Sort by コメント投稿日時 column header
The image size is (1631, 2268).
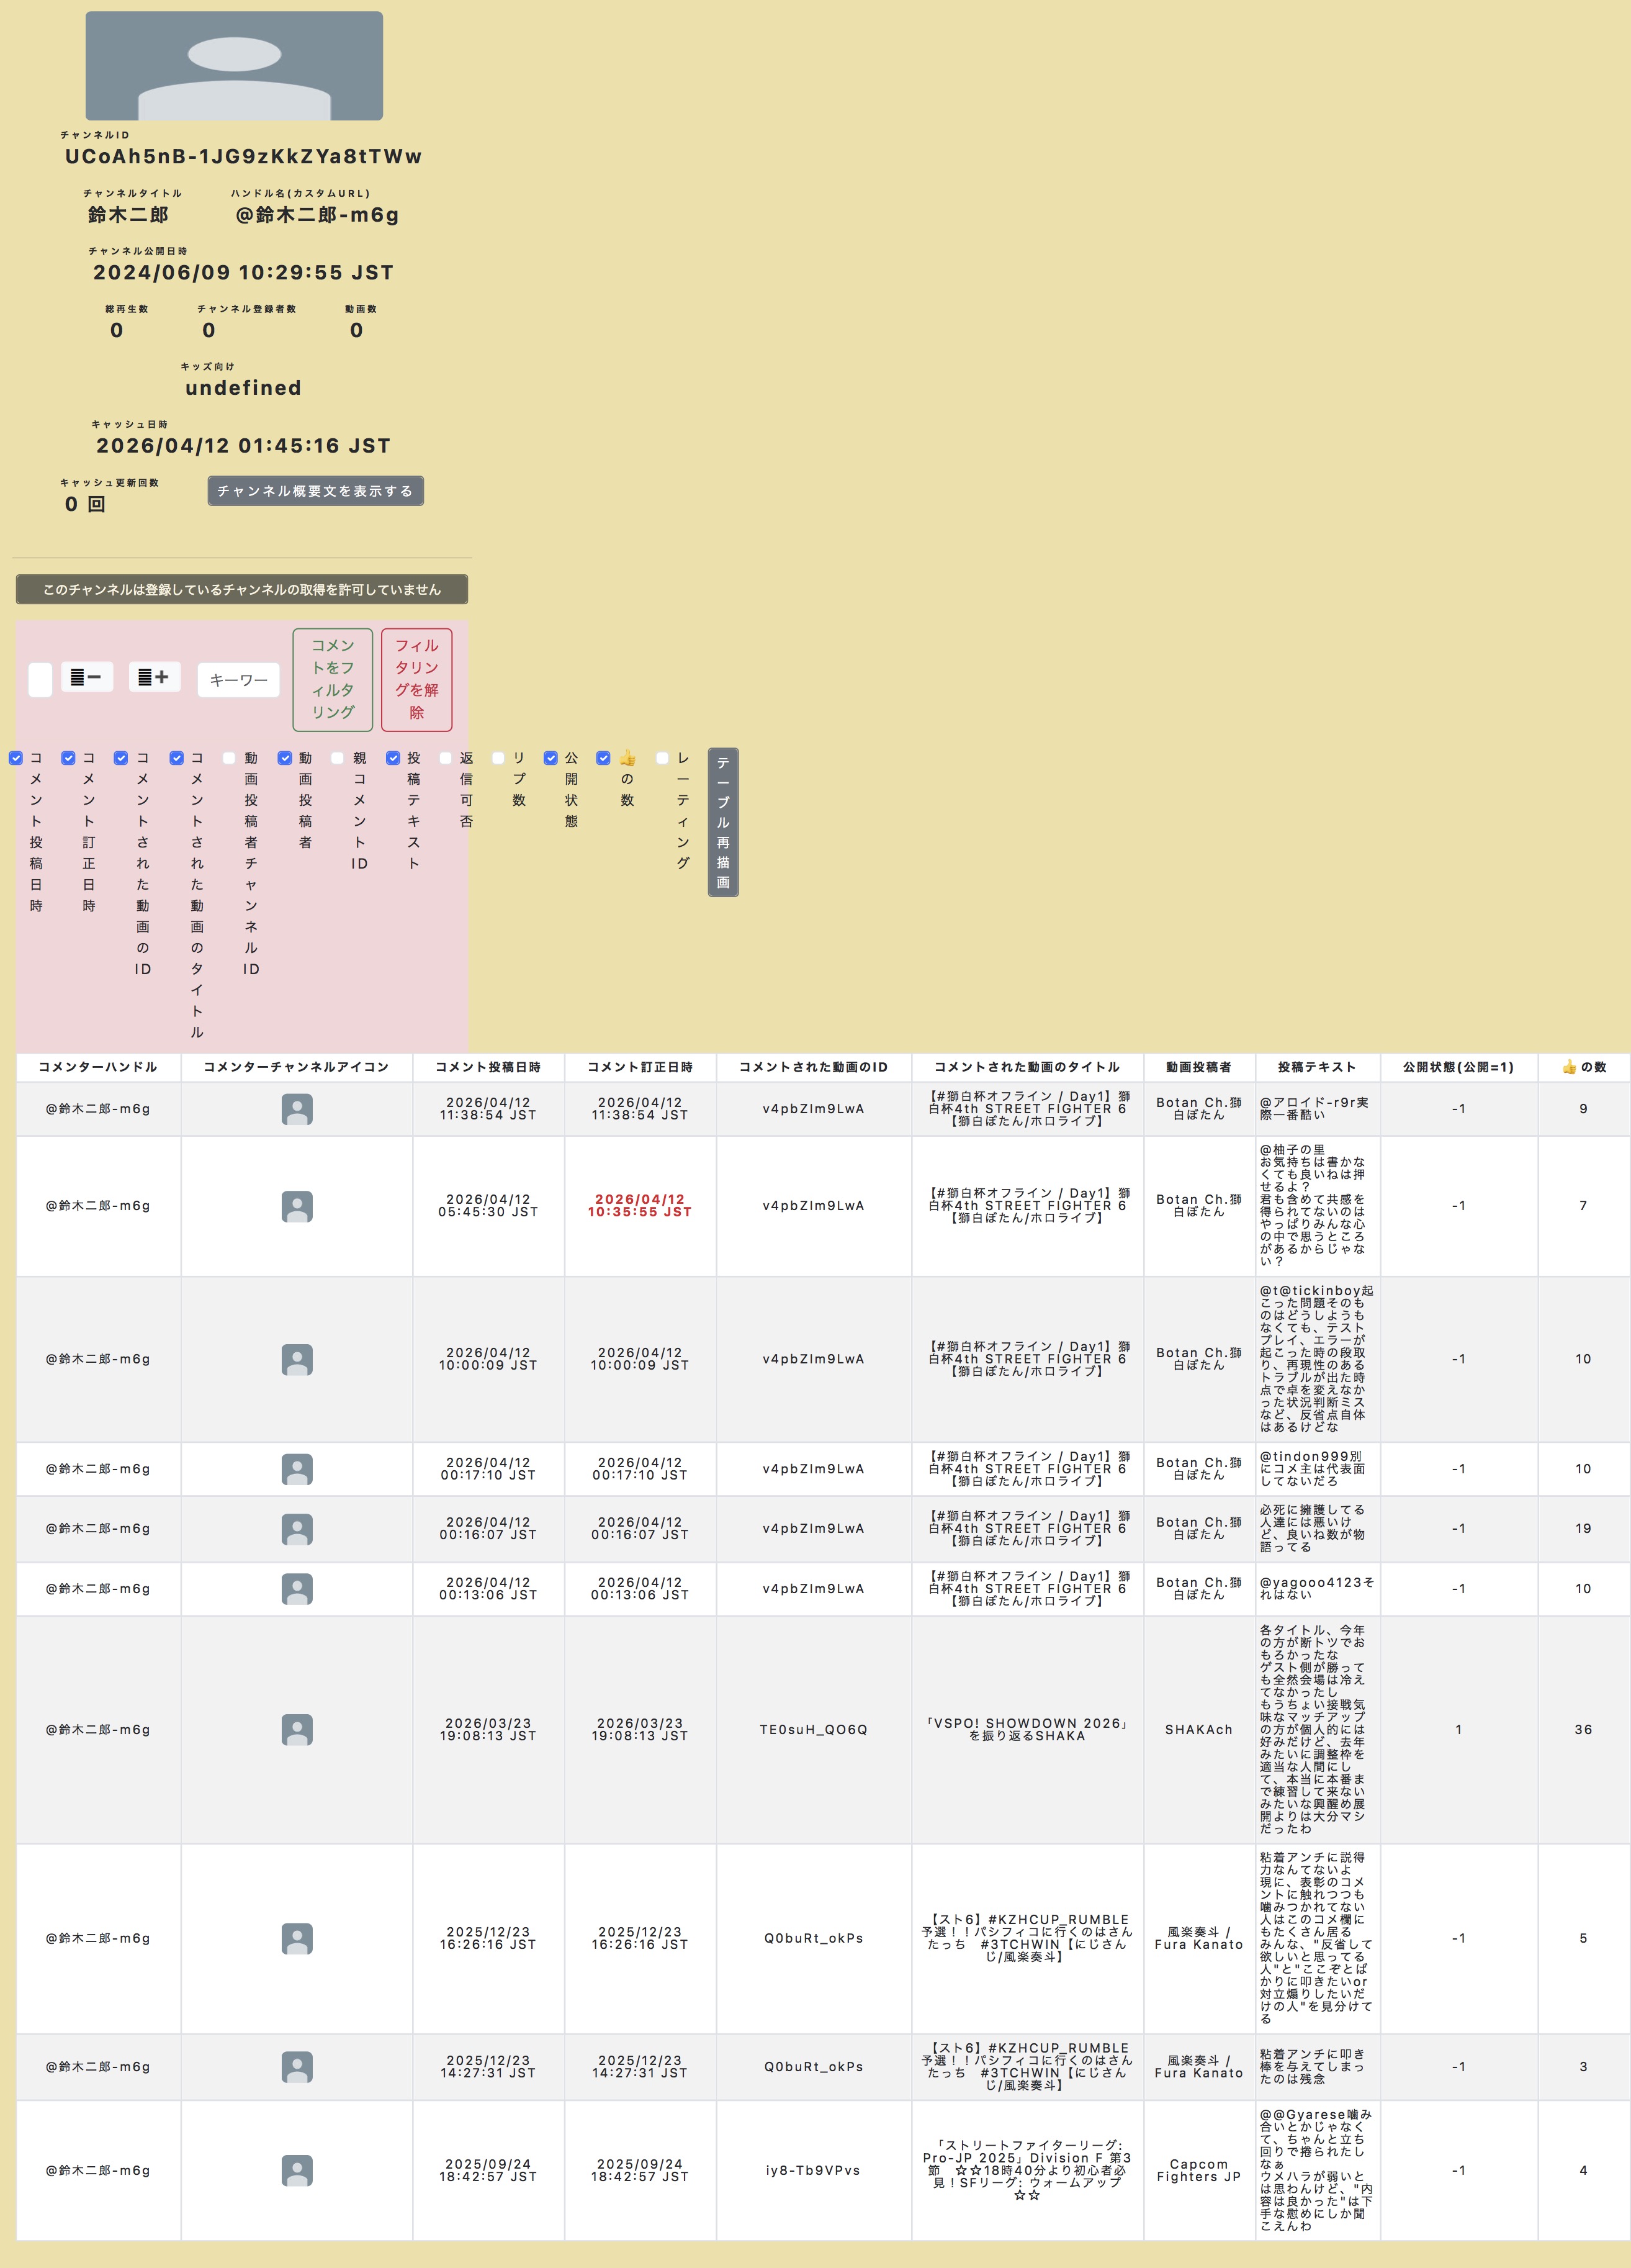pos(488,1067)
